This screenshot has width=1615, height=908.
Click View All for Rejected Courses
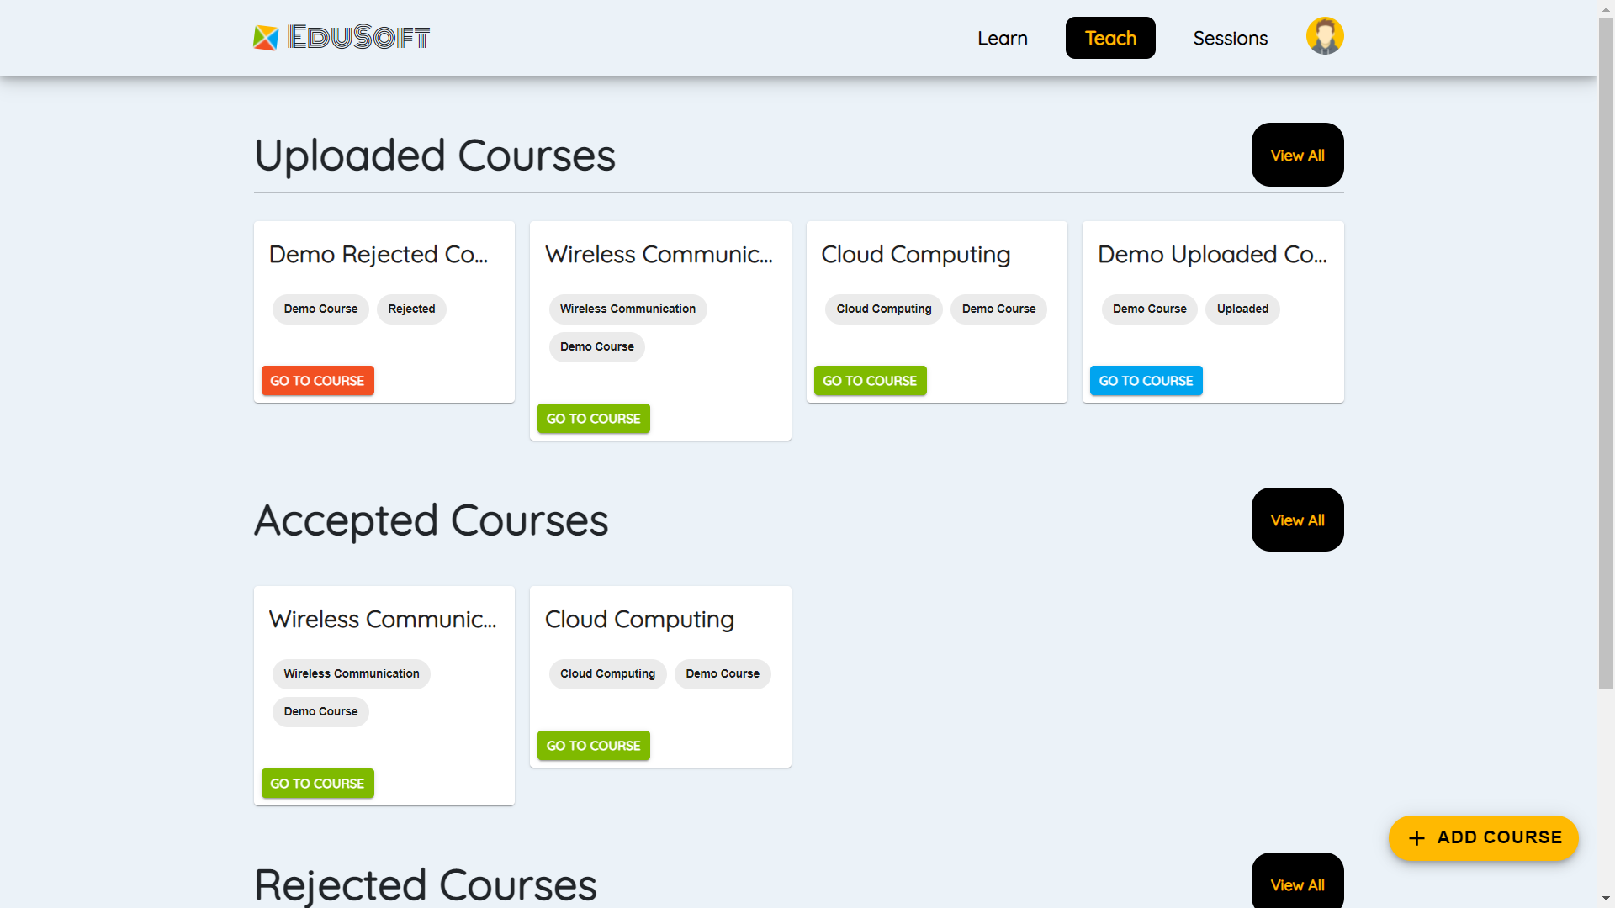1297,884
